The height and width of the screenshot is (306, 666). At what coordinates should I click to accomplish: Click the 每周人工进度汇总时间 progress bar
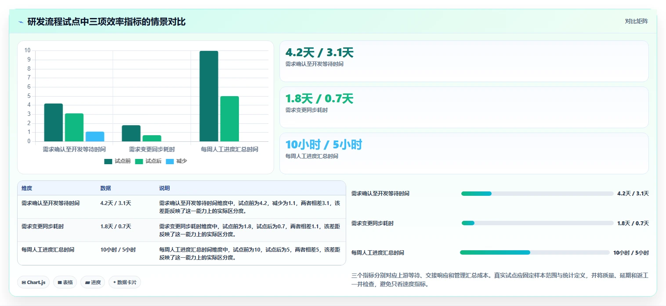tap(535, 252)
